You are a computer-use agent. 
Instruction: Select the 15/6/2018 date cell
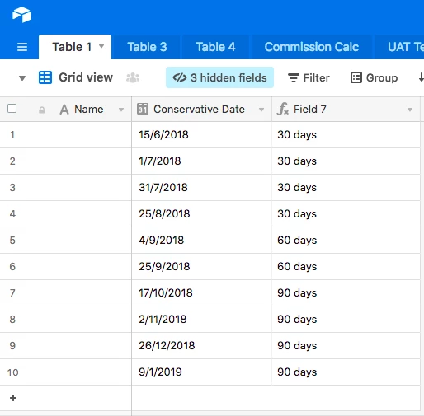[201, 135]
